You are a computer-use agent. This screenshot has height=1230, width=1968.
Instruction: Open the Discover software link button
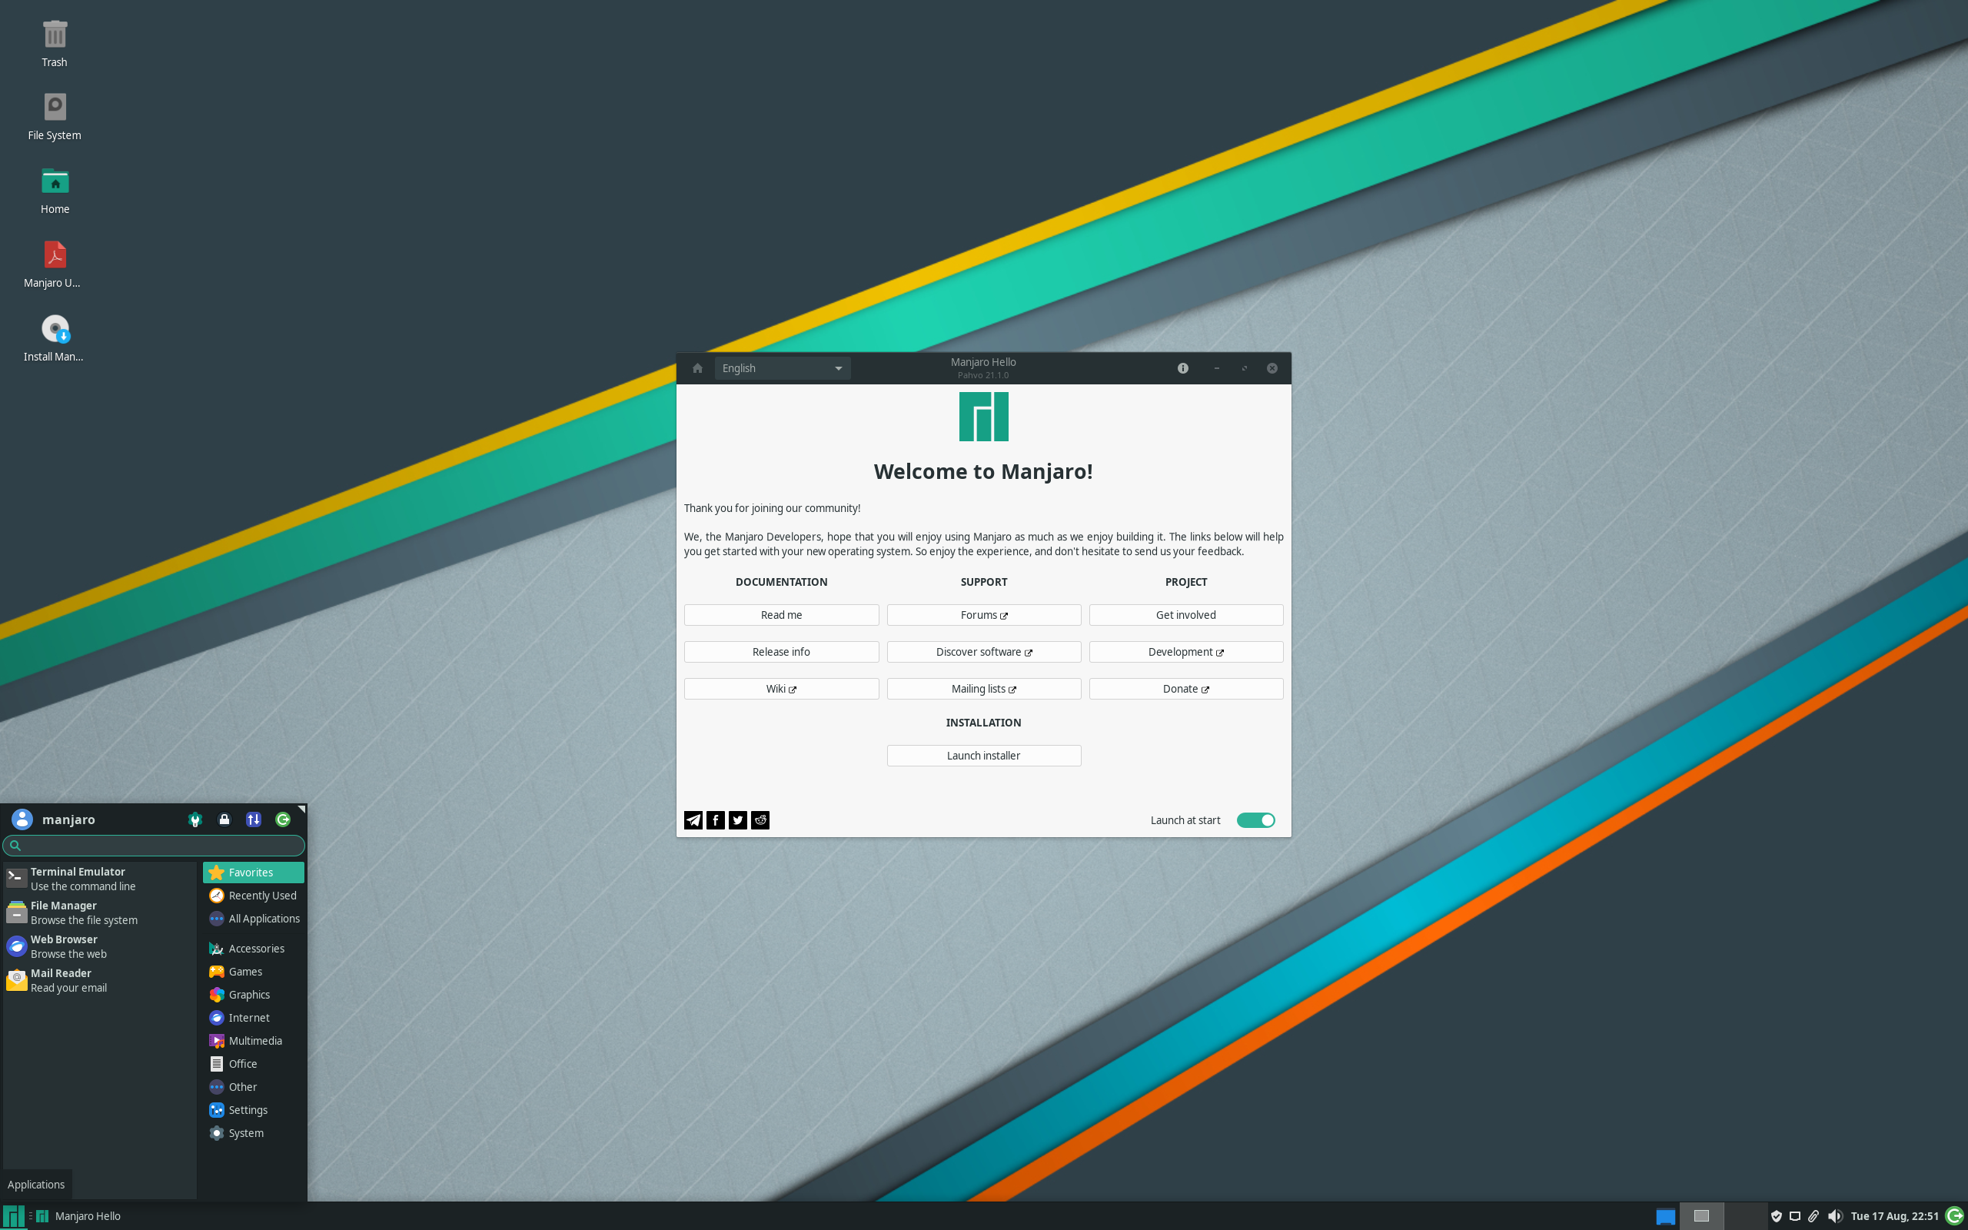pyautogui.click(x=983, y=652)
